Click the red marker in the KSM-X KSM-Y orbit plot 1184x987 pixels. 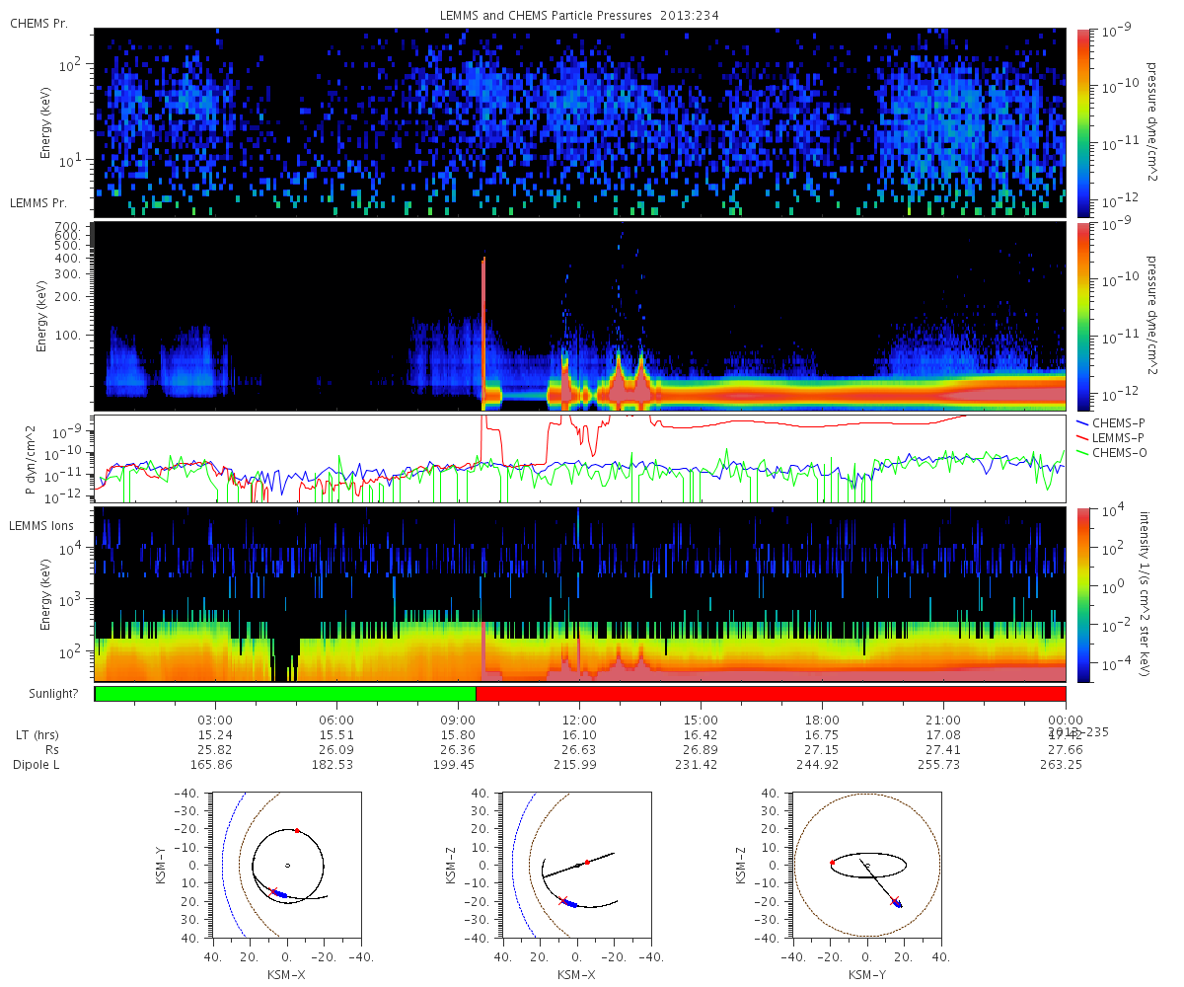(x=297, y=830)
